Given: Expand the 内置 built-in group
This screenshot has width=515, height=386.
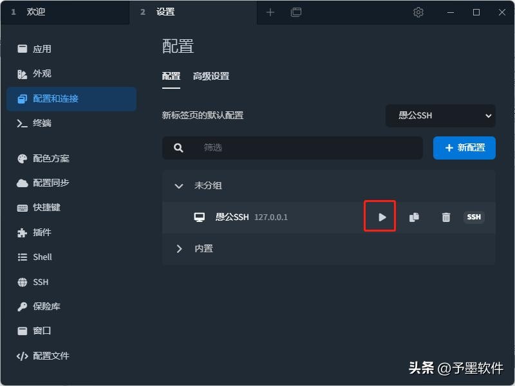Looking at the screenshot, I should point(180,248).
